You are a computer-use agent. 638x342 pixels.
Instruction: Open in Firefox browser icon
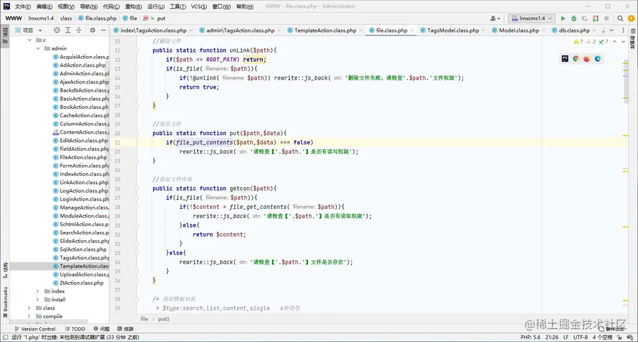pyautogui.click(x=587, y=59)
